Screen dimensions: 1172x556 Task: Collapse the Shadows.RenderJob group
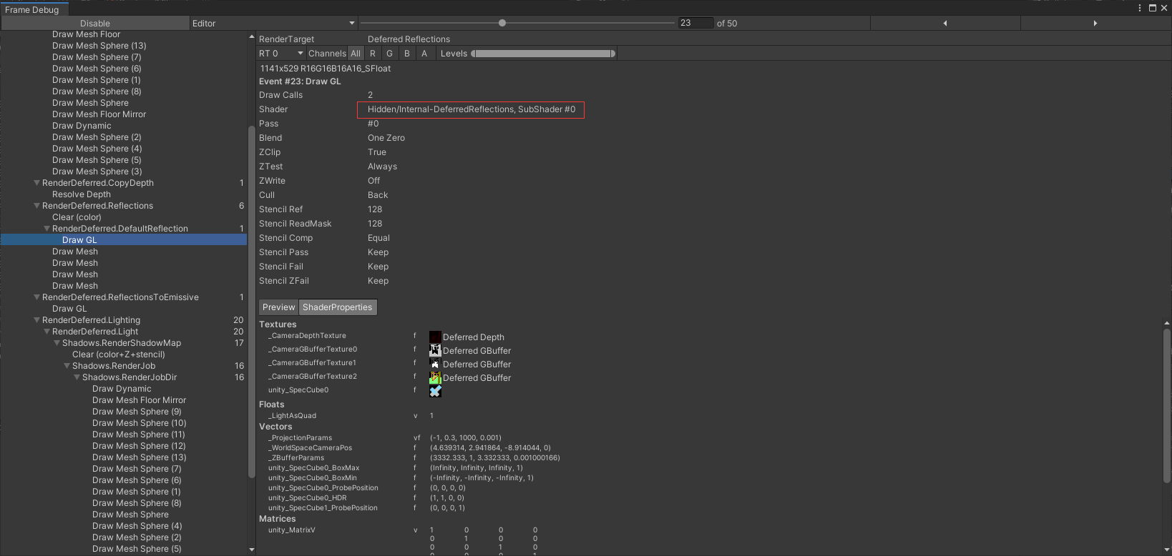(x=67, y=366)
